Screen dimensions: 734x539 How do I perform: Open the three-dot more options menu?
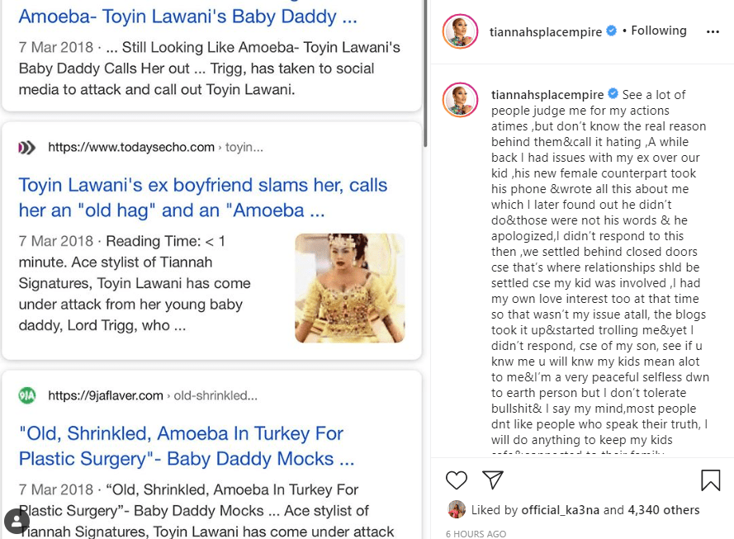(x=713, y=32)
